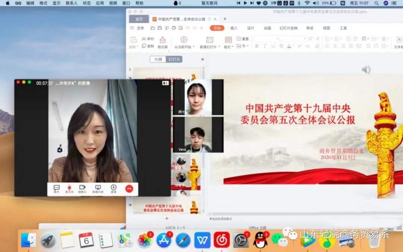403x252 pixels.
Task: Toggle the microphone in the QQ call
Action: [69, 189]
